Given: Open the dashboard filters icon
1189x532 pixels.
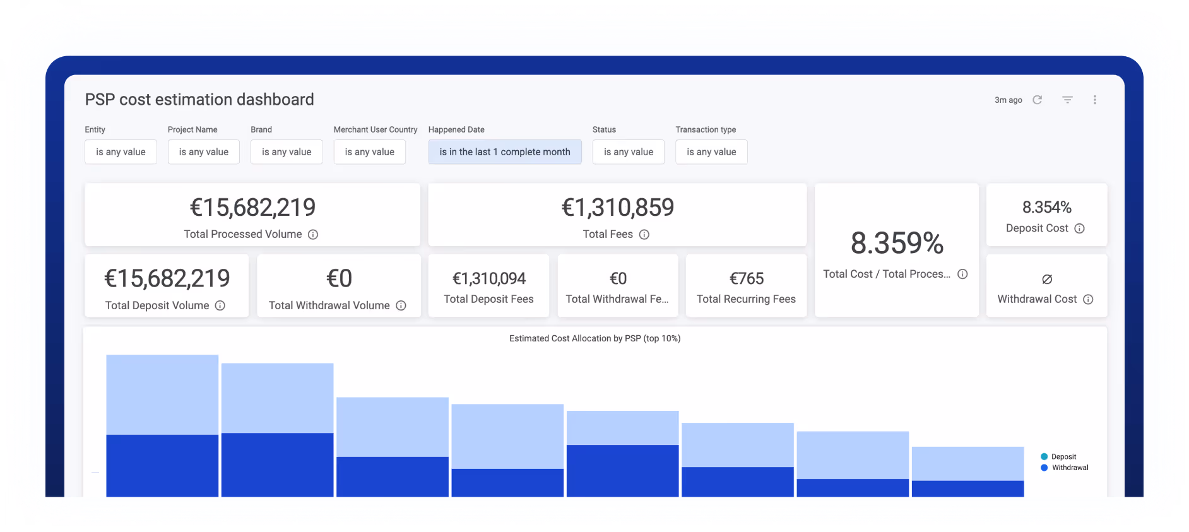Looking at the screenshot, I should click(x=1067, y=100).
